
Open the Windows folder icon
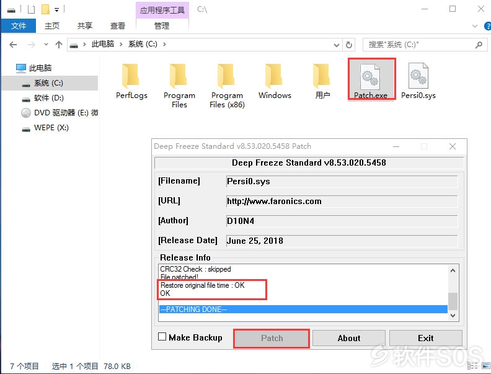point(274,76)
